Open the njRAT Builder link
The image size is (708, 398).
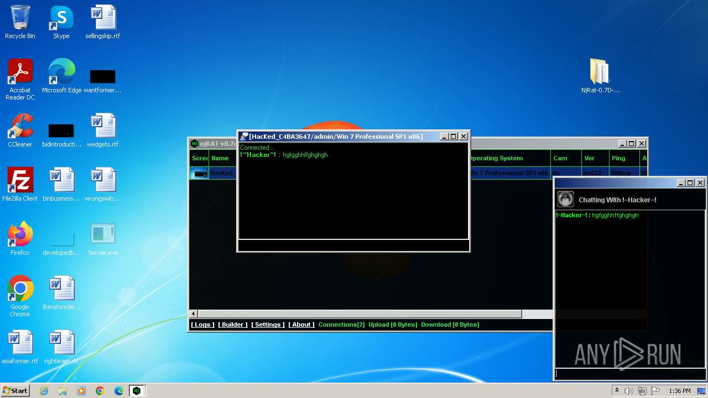(233, 324)
